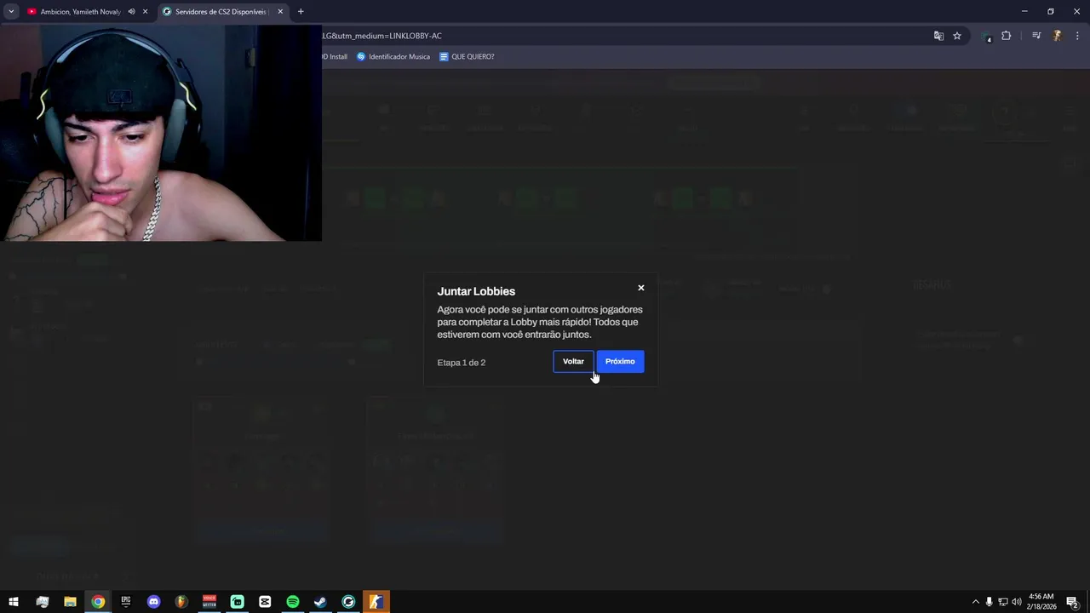Click the 'Juntar Lobbies' dialog heading

pos(476,291)
